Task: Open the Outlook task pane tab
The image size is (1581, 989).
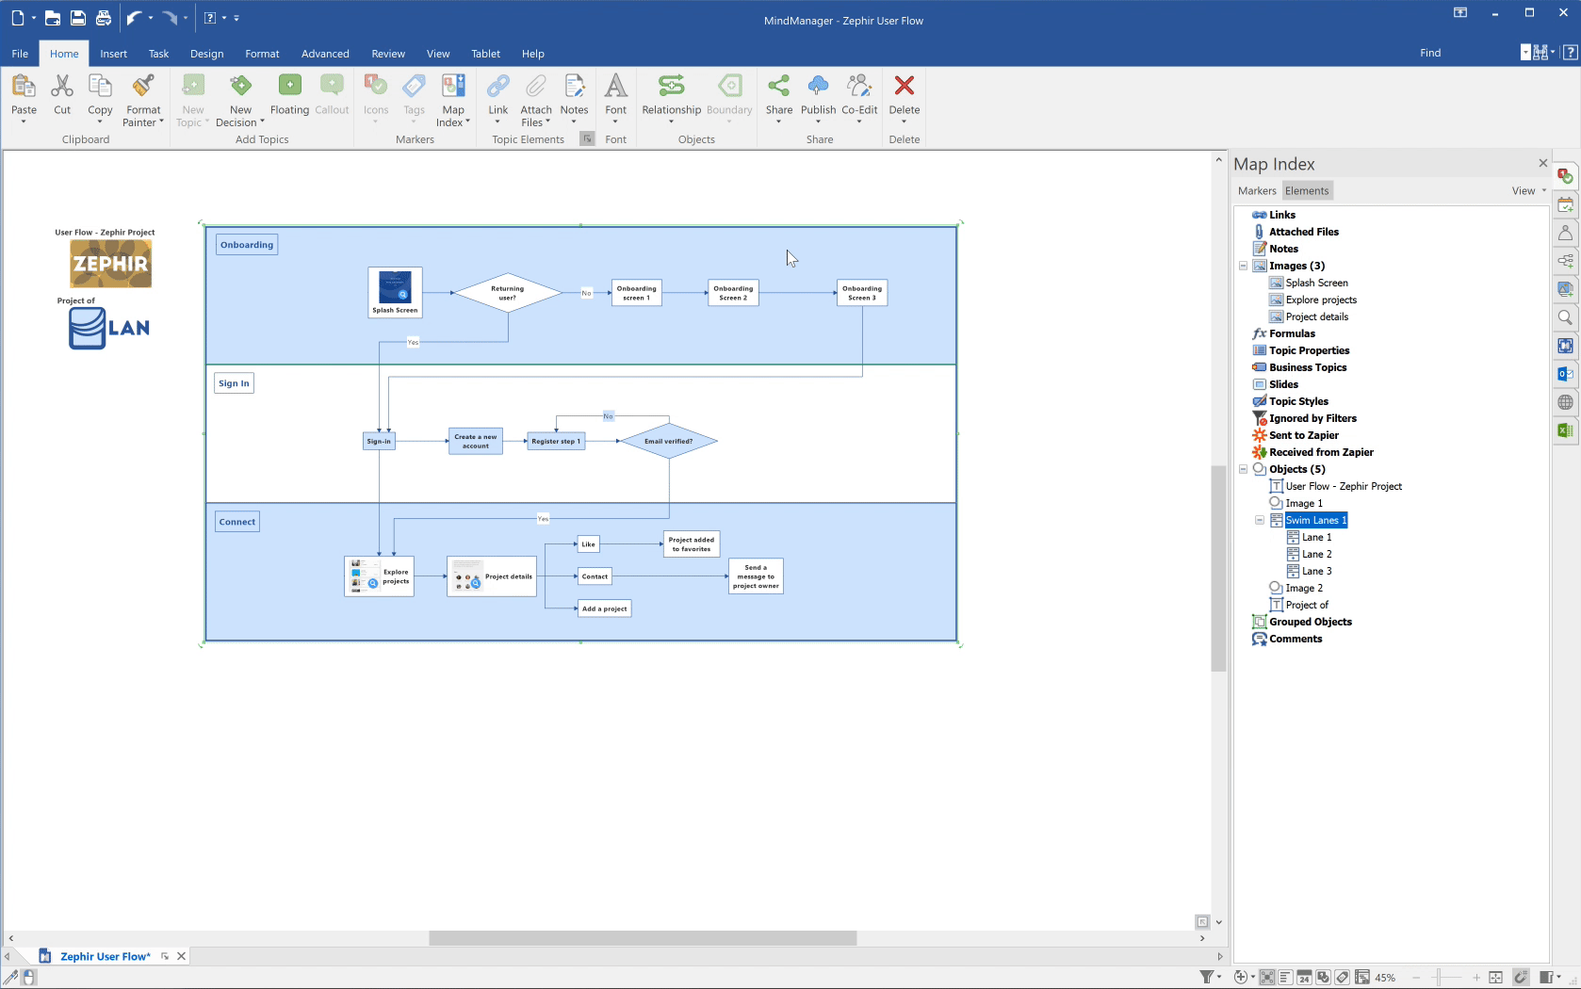Action: [x=1565, y=374]
